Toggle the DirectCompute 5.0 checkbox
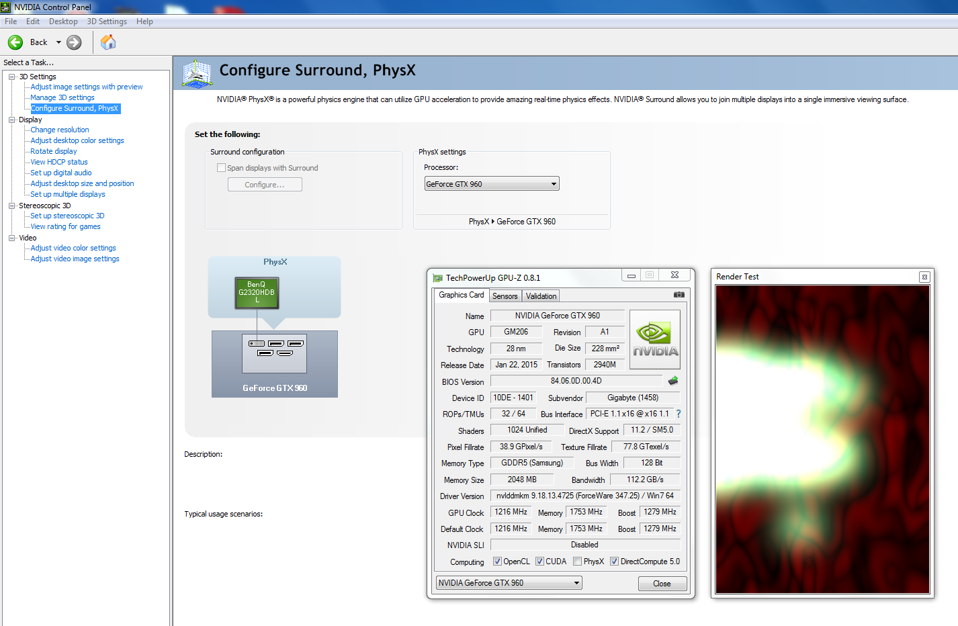 (x=614, y=562)
